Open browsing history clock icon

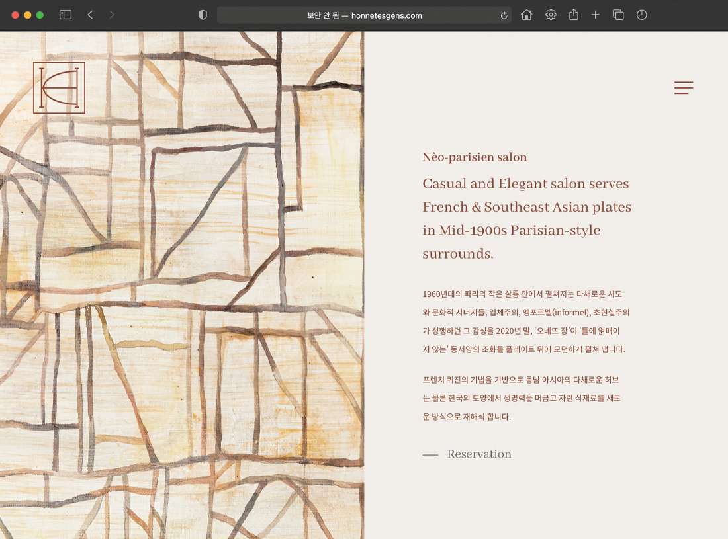pos(641,15)
